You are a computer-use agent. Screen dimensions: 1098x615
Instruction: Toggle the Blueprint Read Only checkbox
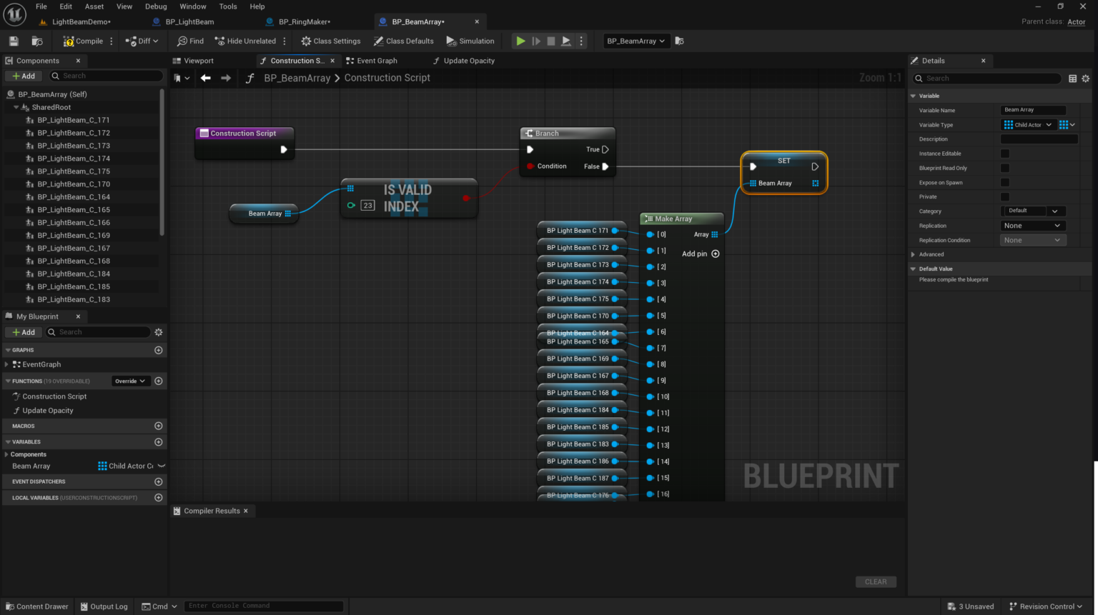1005,168
